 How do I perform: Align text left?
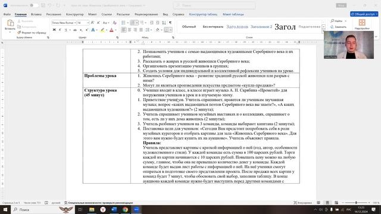click(x=124, y=30)
